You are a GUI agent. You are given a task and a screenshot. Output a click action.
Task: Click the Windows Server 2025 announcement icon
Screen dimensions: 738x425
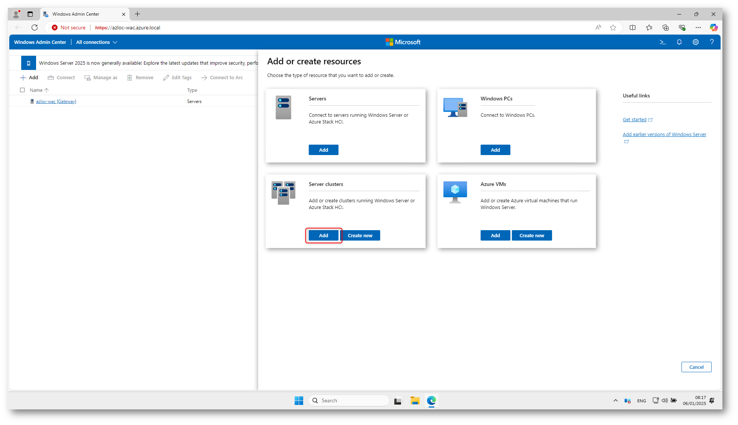[x=29, y=63]
